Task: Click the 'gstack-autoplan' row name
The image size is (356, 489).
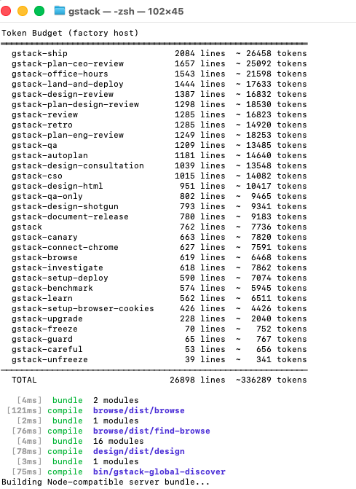Action: coord(50,156)
